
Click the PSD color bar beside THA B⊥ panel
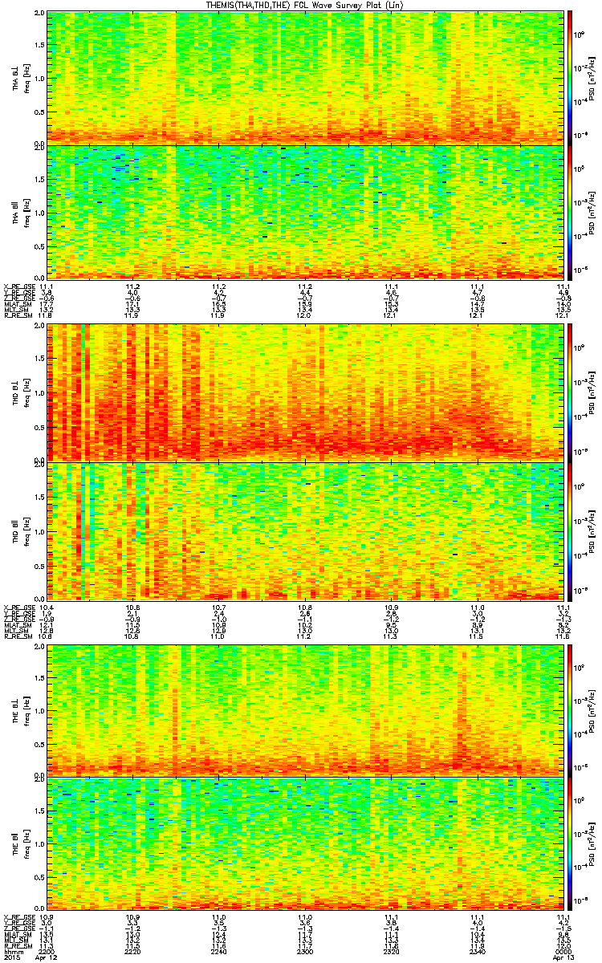[x=571, y=77]
